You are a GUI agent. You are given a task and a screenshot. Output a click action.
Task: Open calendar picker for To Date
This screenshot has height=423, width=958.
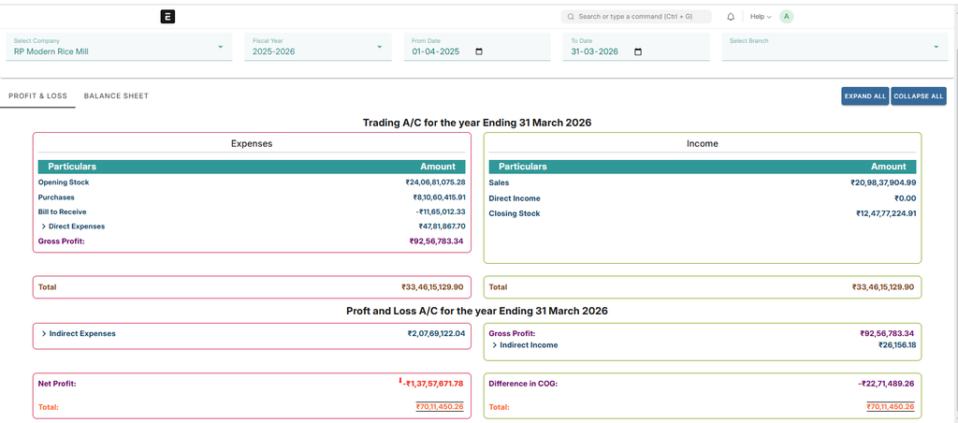point(639,51)
